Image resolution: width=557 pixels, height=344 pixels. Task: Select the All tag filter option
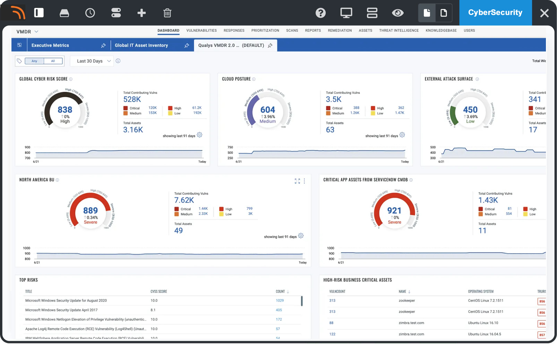pyautogui.click(x=53, y=61)
